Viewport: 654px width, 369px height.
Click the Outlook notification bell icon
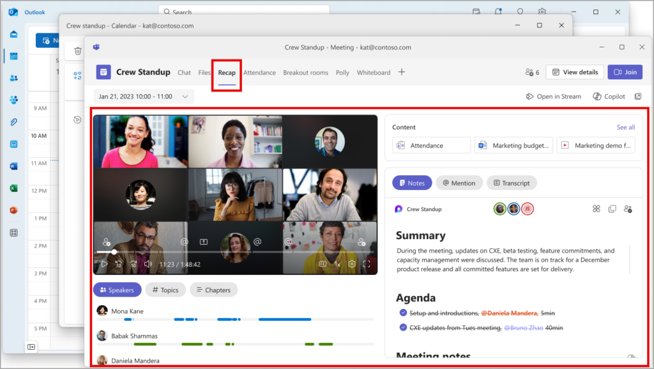tap(498, 12)
